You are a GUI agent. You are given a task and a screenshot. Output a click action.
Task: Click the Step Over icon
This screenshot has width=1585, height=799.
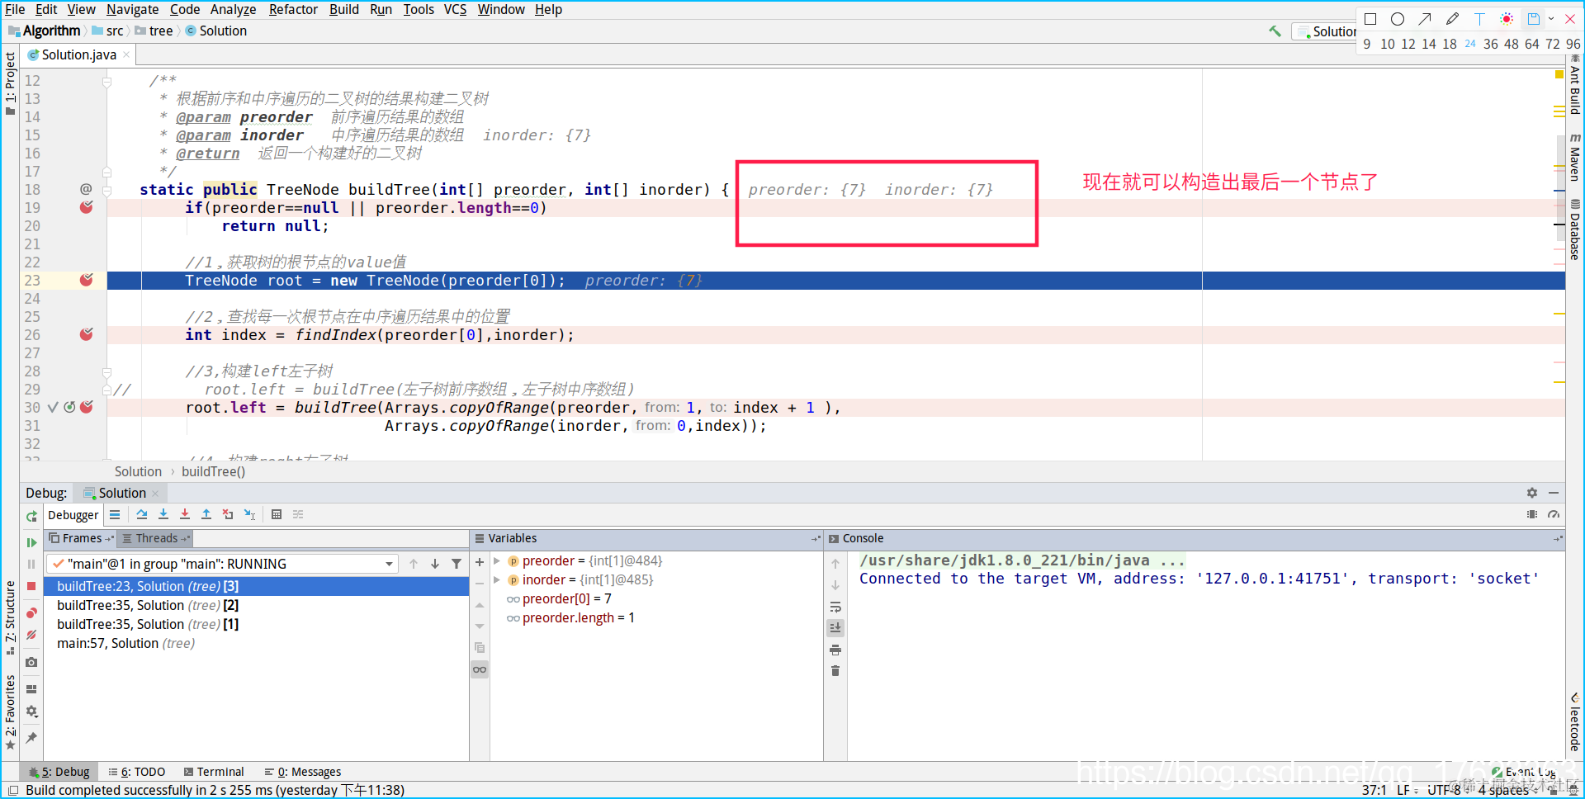coord(142,514)
